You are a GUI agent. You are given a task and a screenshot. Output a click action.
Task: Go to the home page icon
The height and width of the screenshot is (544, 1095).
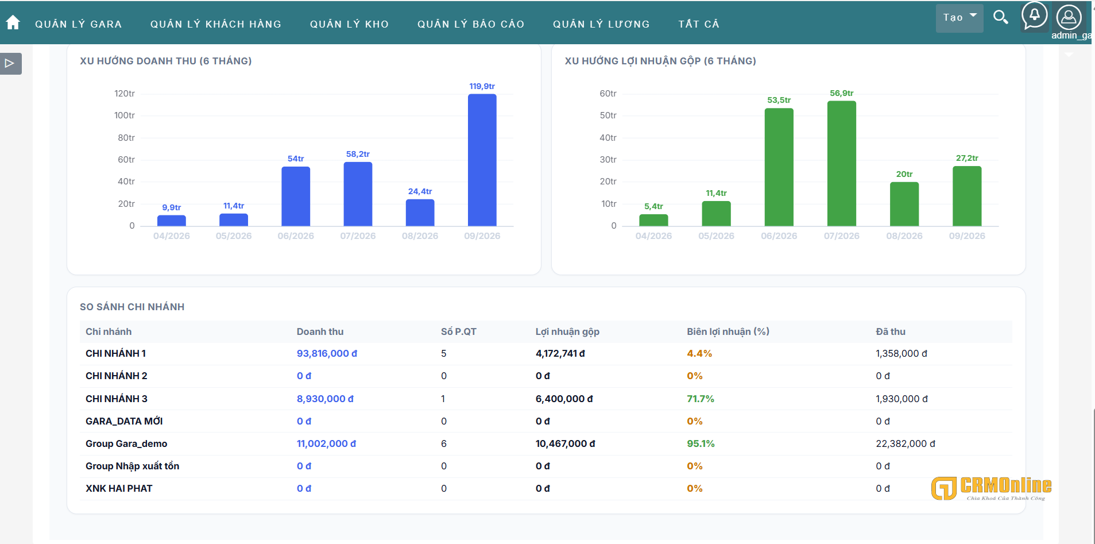(x=13, y=23)
